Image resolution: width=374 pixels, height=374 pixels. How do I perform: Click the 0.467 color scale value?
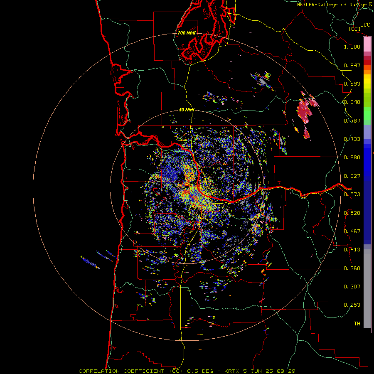click(x=352, y=231)
